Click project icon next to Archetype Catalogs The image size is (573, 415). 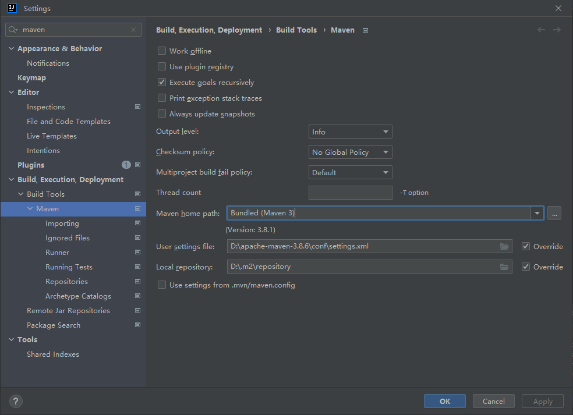tap(138, 296)
